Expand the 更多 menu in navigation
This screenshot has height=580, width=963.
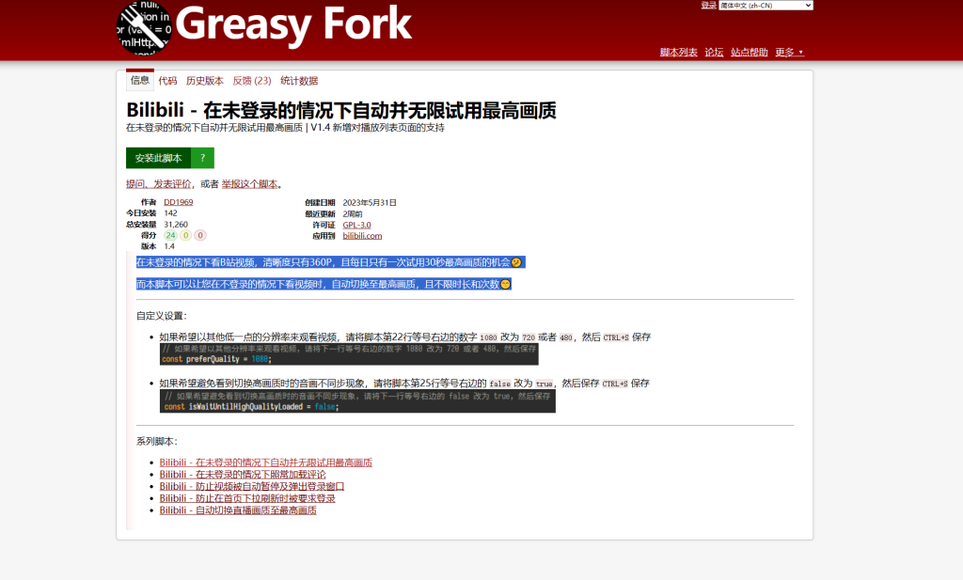789,52
